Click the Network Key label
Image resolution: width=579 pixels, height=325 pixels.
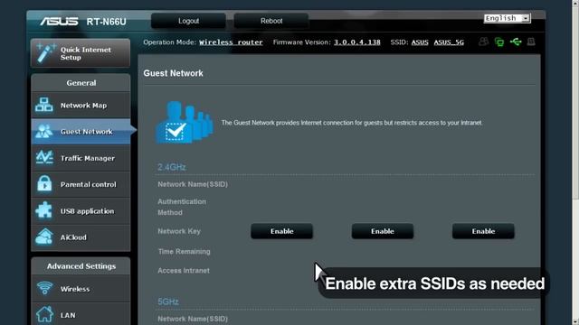(179, 231)
